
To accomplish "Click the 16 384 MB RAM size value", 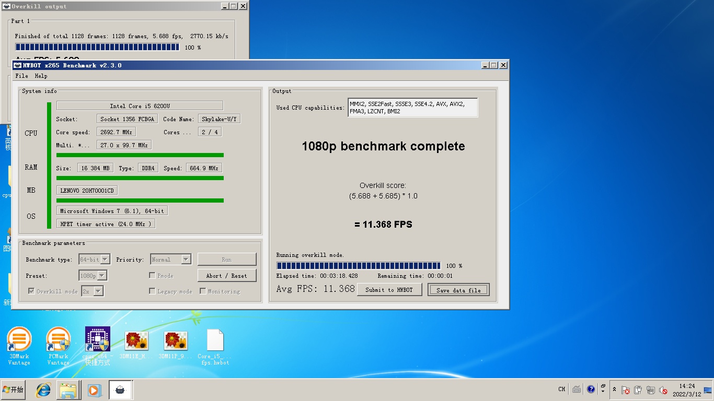I will tap(95, 168).
